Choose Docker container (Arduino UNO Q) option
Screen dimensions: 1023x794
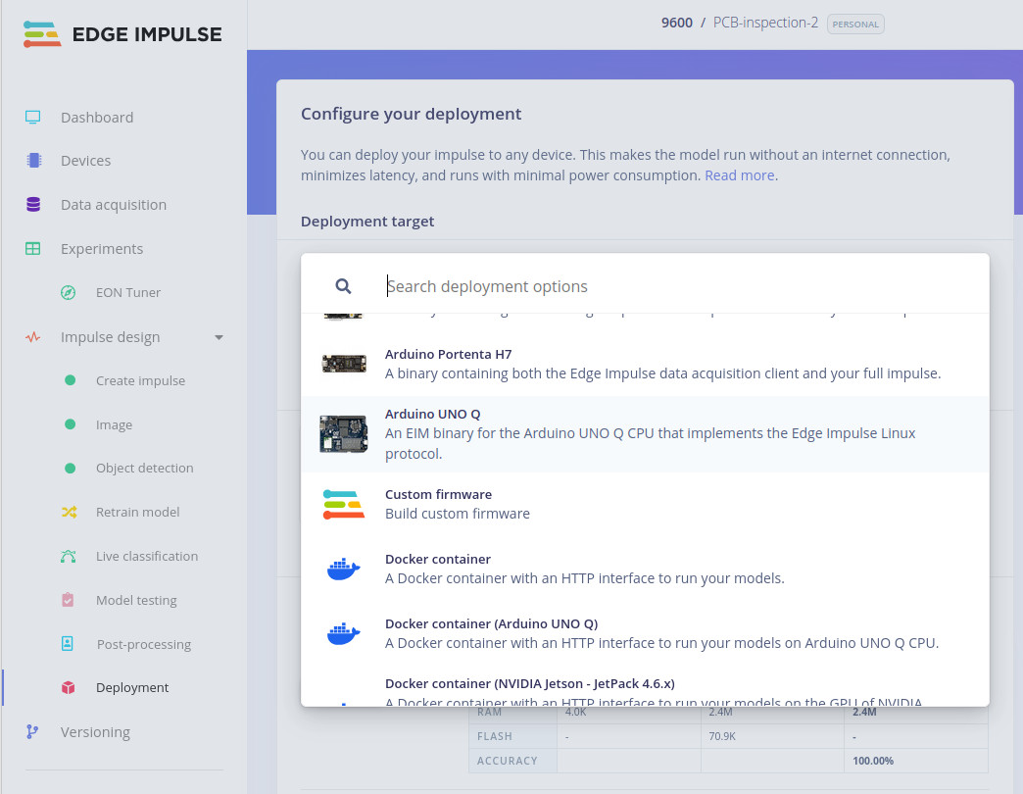tap(645, 633)
